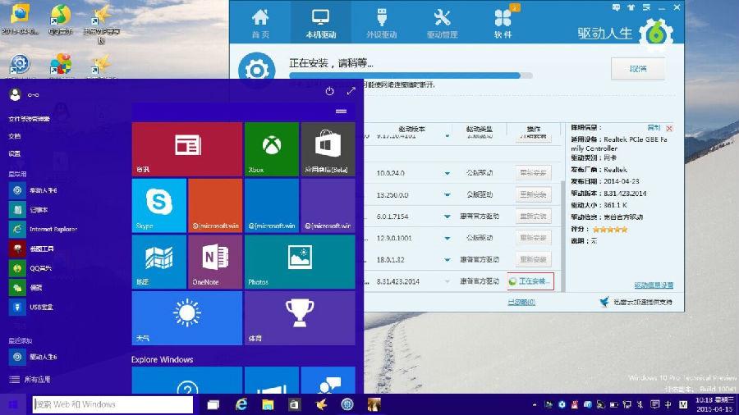Switch to the 本机驱动 tab
739x415 pixels.
point(320,23)
